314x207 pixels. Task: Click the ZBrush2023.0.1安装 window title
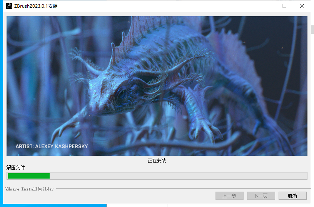click(36, 6)
